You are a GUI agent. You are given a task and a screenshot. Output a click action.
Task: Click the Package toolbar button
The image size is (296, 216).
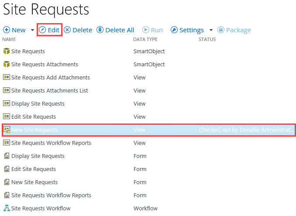point(234,30)
